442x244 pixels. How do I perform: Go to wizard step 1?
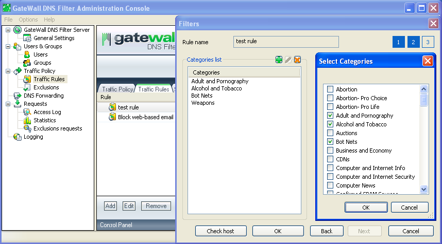point(398,42)
